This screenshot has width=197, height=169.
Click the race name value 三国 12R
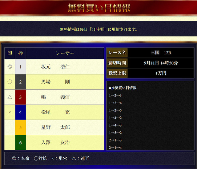(x=161, y=53)
